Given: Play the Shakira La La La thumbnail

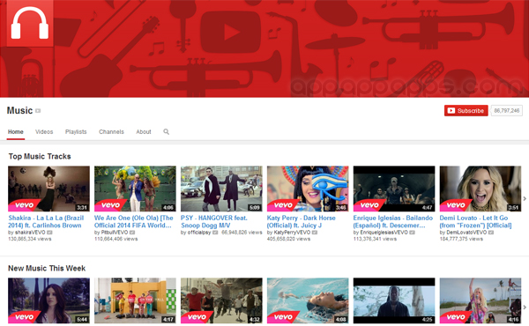Looking at the screenshot, I should [x=48, y=189].
